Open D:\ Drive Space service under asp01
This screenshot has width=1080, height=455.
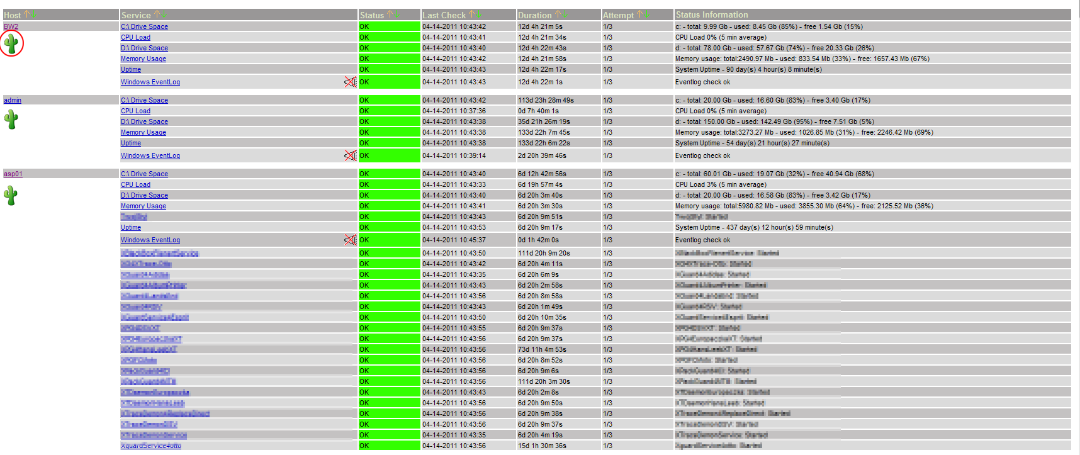144,195
